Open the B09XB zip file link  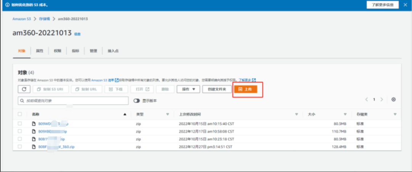coord(53,131)
